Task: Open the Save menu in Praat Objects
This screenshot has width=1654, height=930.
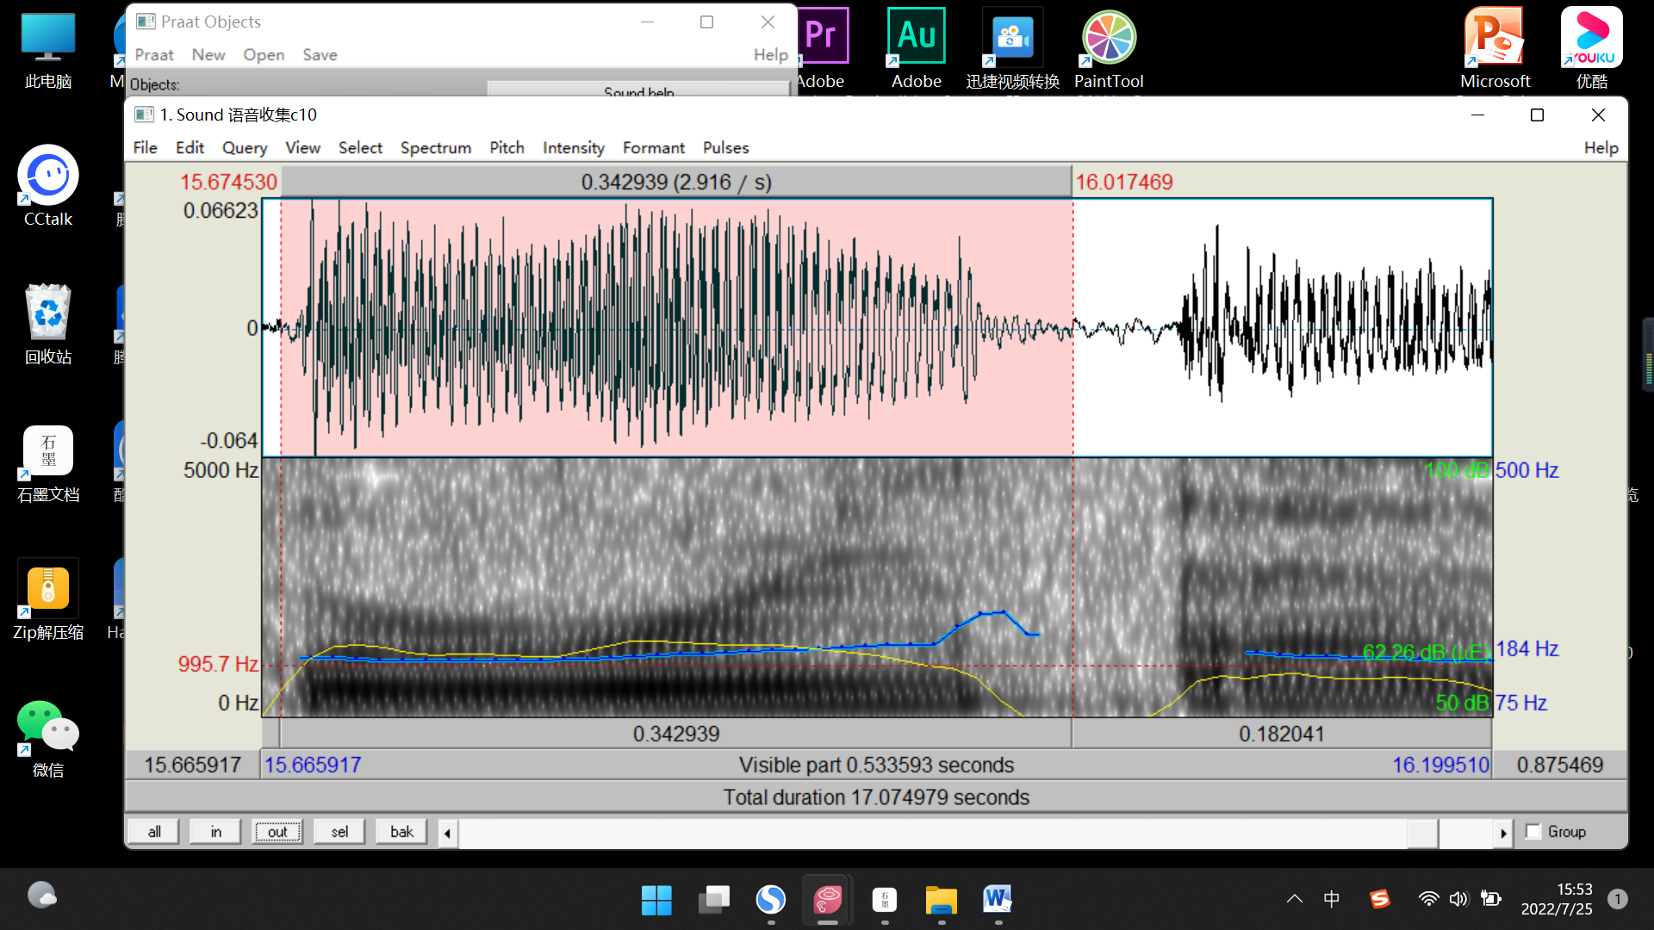Action: 320,54
